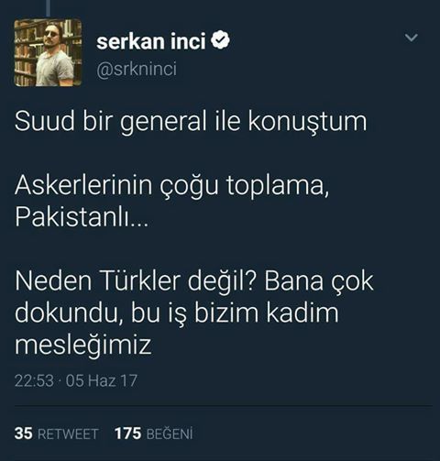View the 175 likes count number

point(128,434)
